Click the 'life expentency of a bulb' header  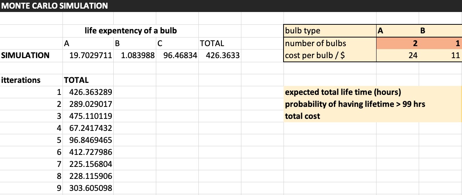tap(130, 31)
